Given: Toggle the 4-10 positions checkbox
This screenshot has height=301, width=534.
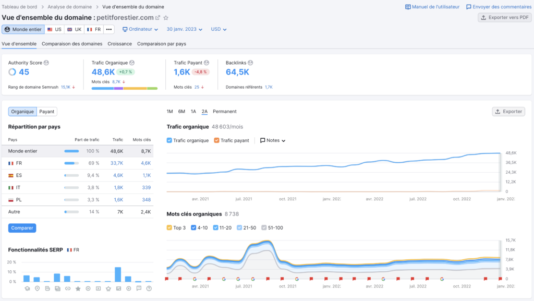Looking at the screenshot, I should (193, 227).
